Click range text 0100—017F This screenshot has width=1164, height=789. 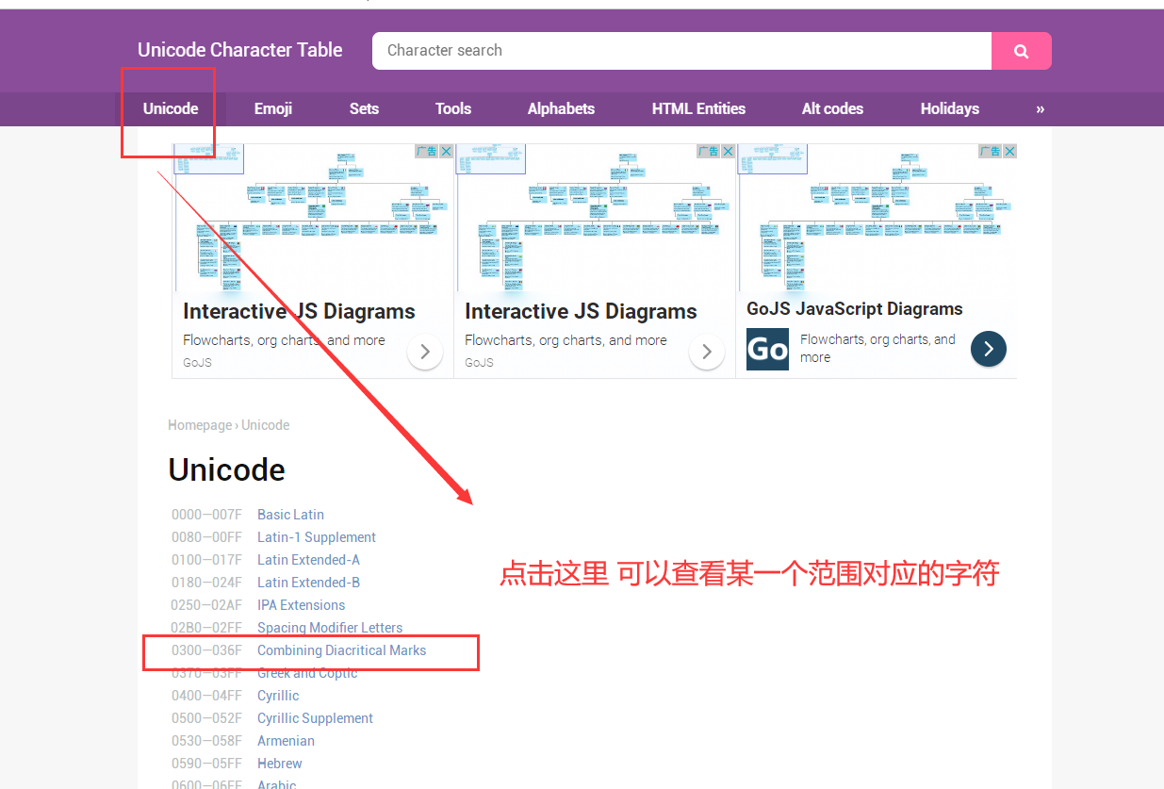click(206, 560)
